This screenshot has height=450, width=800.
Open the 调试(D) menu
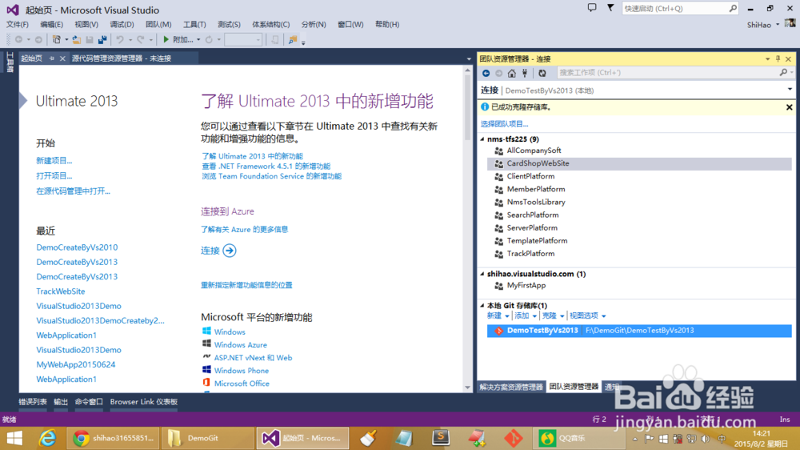122,24
